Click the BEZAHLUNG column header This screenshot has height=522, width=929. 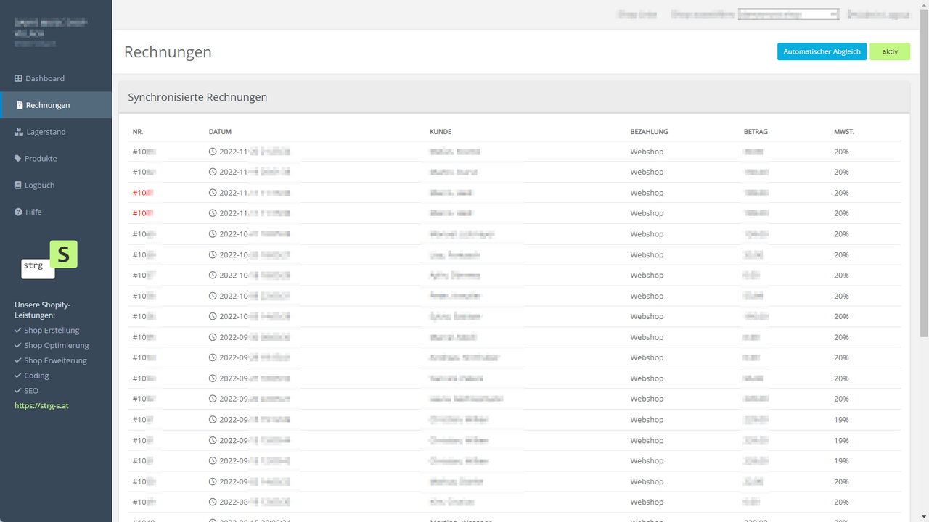649,132
